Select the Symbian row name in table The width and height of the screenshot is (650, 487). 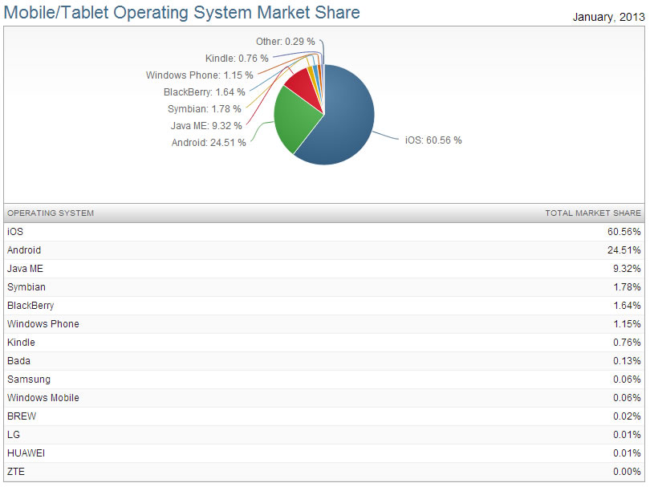pos(26,287)
